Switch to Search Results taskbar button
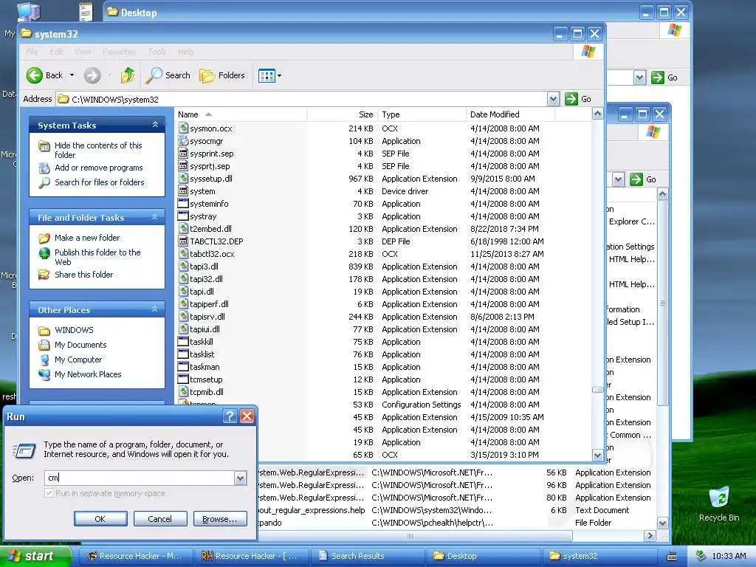Viewport: 756px width, 567px height. click(x=368, y=556)
